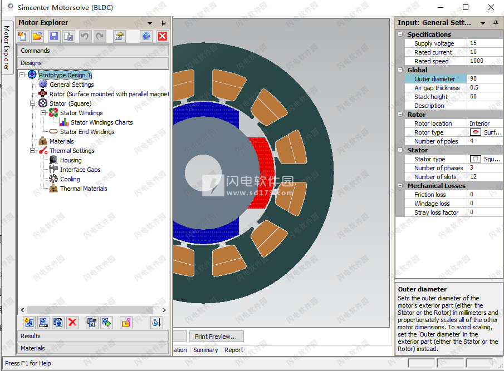The height and width of the screenshot is (371, 504).
Task: Open the Results section at panel bottom
Action: (x=93, y=336)
